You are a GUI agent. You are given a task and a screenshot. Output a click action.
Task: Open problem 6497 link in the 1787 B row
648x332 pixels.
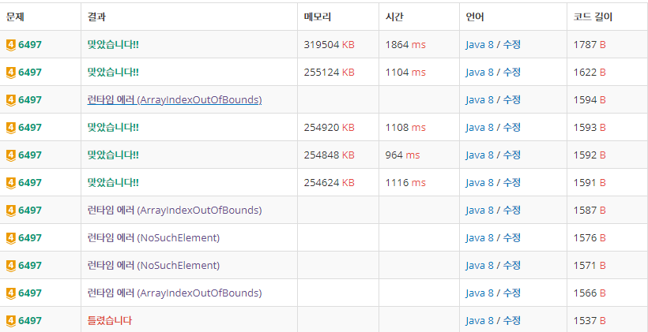click(x=30, y=44)
